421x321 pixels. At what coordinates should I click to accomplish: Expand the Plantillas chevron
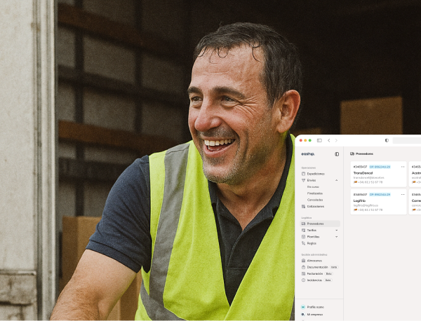point(336,237)
